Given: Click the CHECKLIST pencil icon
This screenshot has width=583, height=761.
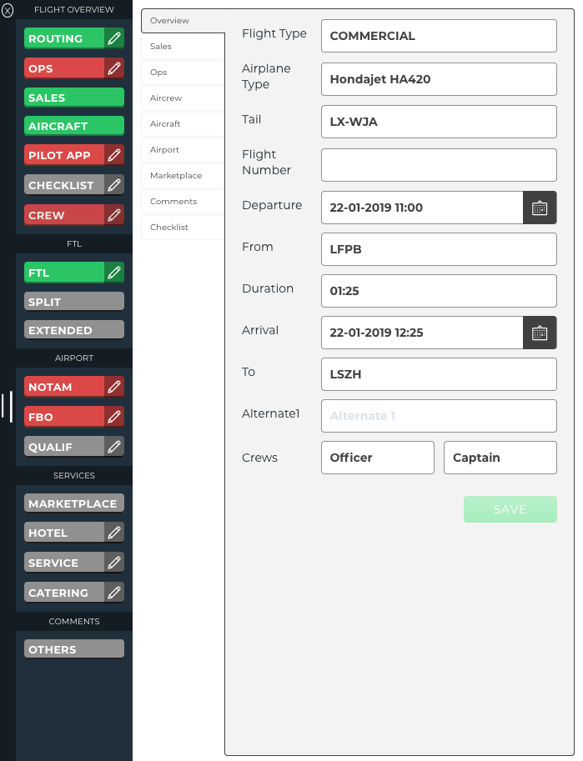Looking at the screenshot, I should pos(114,185).
